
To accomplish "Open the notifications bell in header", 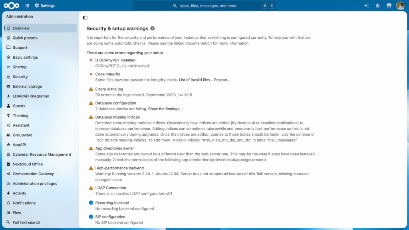I will coord(378,6).
